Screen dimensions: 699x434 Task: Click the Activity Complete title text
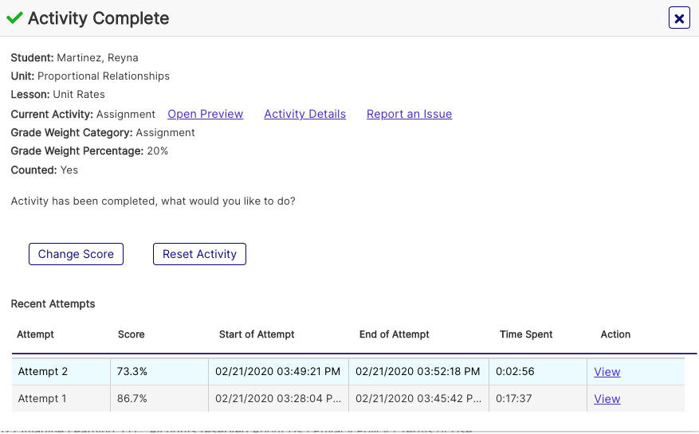click(99, 18)
